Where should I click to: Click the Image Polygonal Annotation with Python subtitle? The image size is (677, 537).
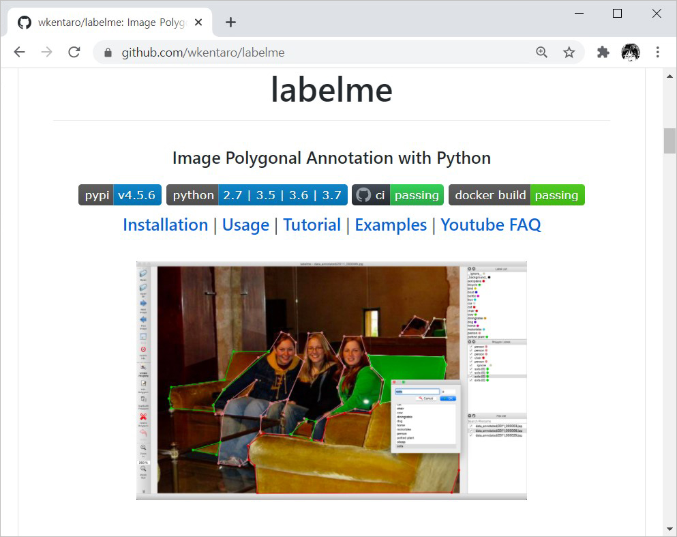tap(331, 158)
